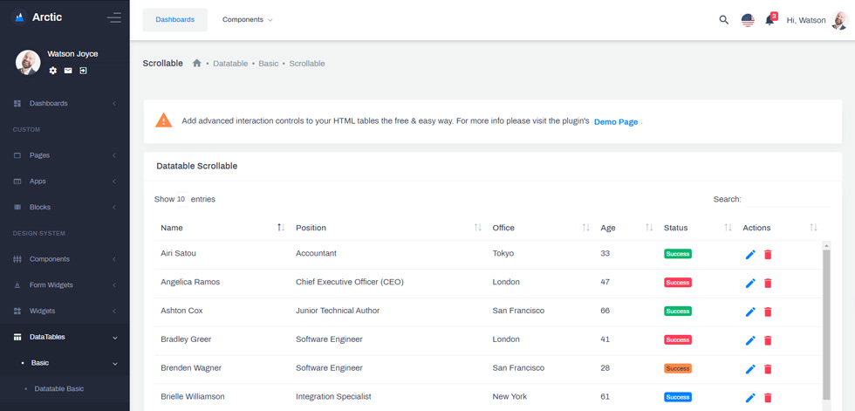The image size is (855, 411).
Task: Edit the Bradley Greer row
Action: click(x=750, y=340)
